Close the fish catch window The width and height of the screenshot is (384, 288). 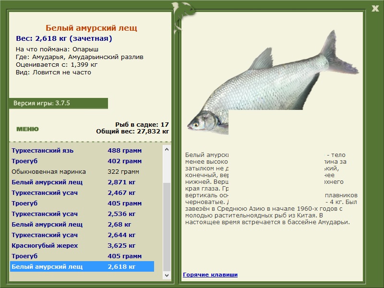click(x=375, y=9)
